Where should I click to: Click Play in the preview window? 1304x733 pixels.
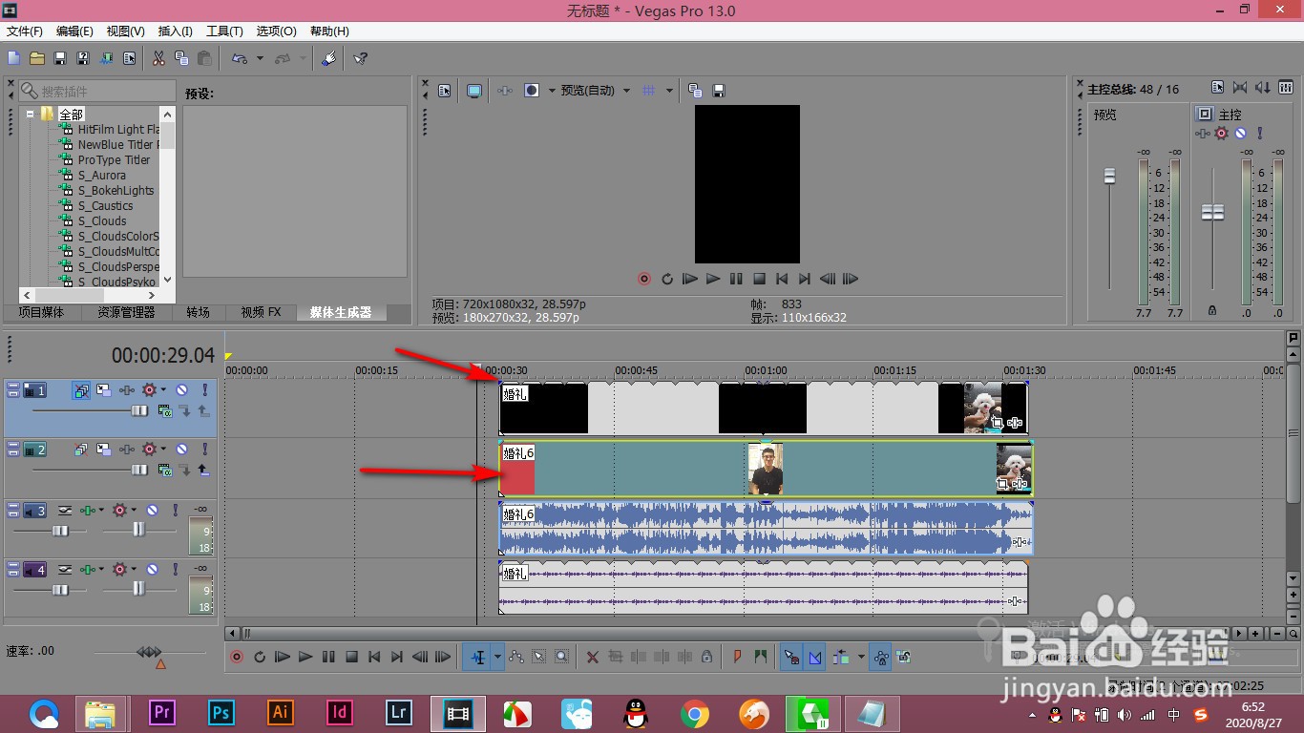713,280
